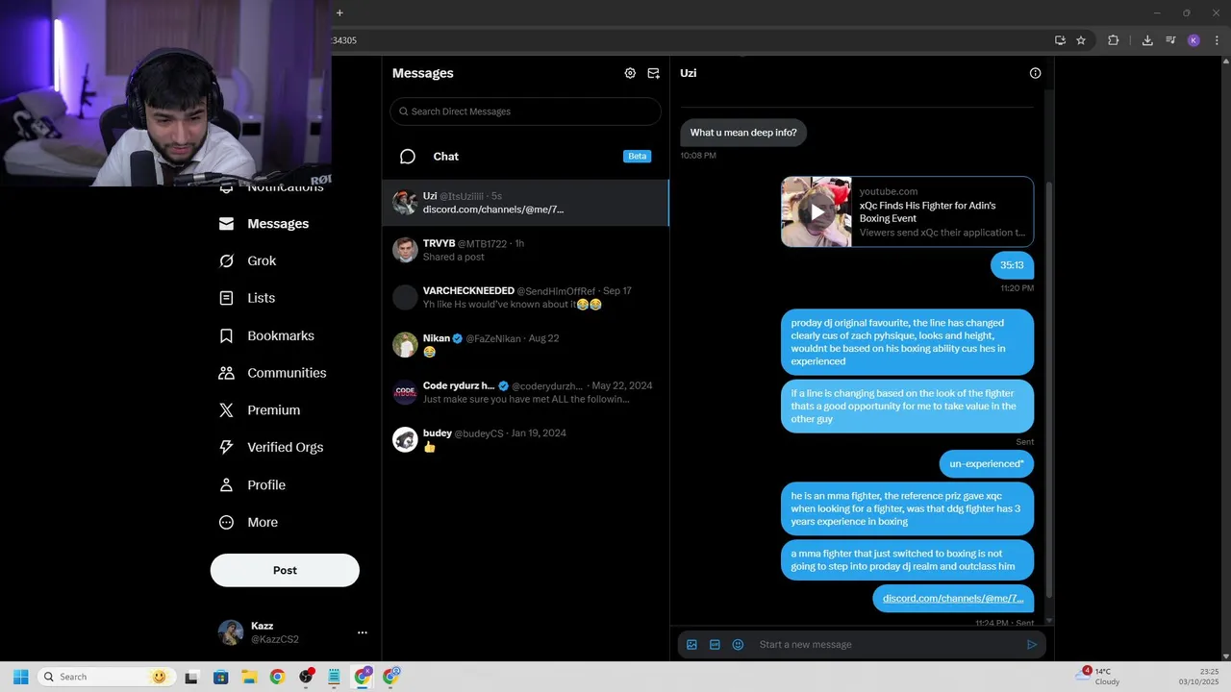Click 'What u mean deep info?' message
Screen dimensions: 1231x692
[743, 133]
